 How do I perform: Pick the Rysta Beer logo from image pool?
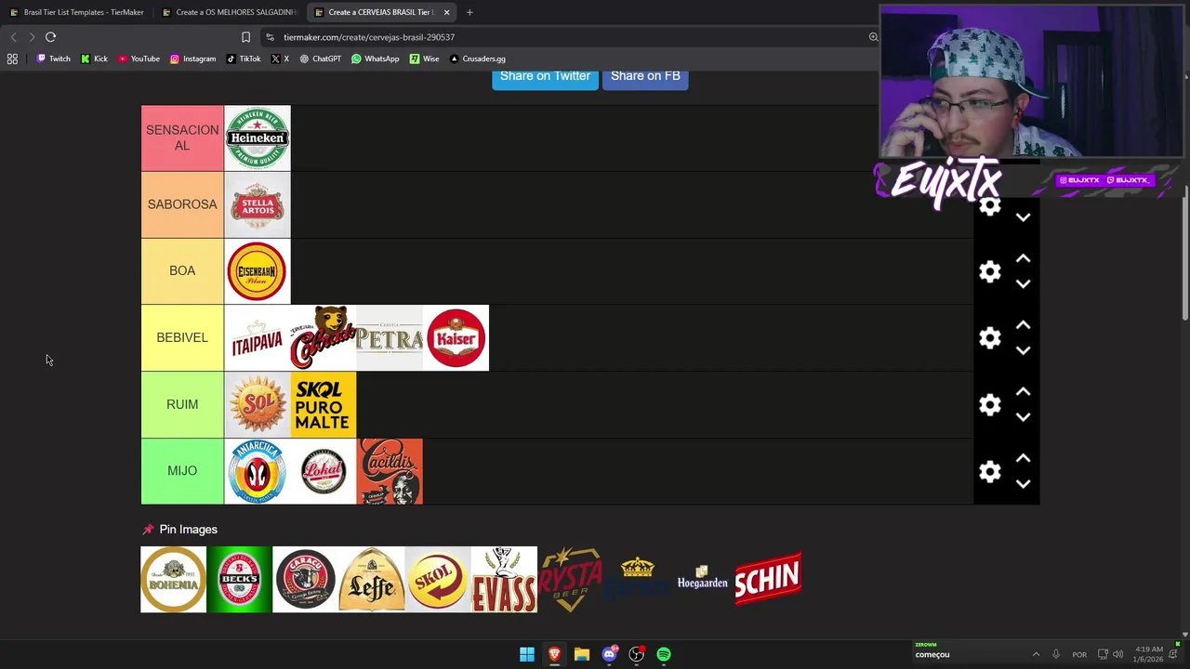pos(570,580)
